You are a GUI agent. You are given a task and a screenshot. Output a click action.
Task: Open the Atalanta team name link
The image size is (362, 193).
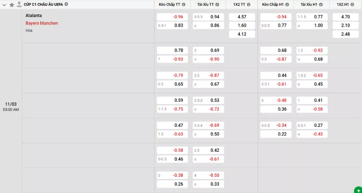(34, 15)
